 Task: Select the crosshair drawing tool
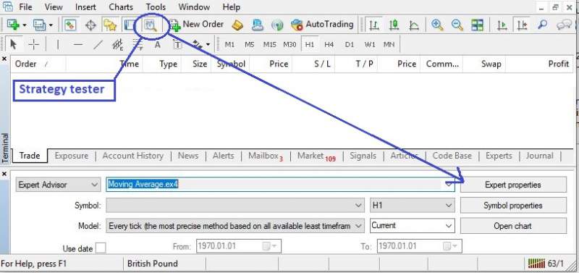click(x=33, y=44)
